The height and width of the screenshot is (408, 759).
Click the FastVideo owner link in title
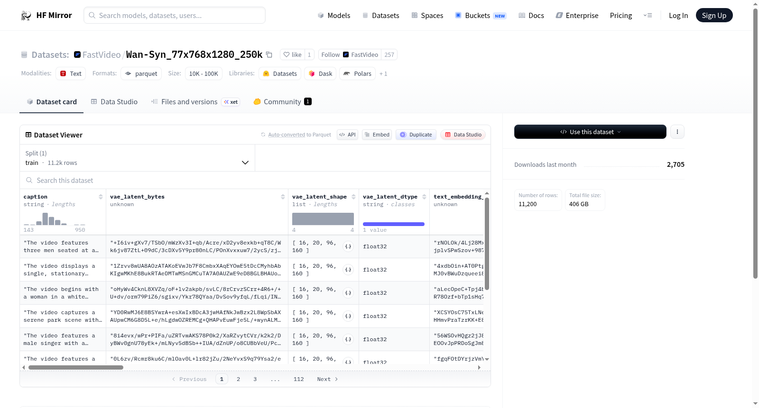click(x=102, y=54)
